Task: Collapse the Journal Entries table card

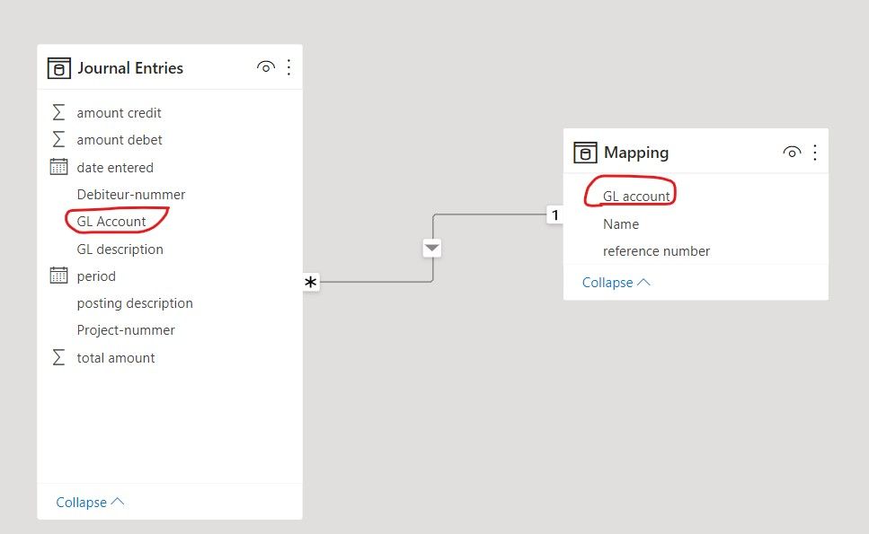Action: (x=90, y=502)
